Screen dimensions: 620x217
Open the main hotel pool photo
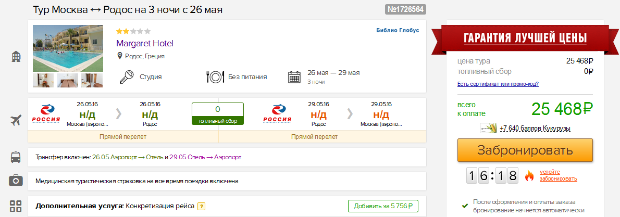(68, 48)
